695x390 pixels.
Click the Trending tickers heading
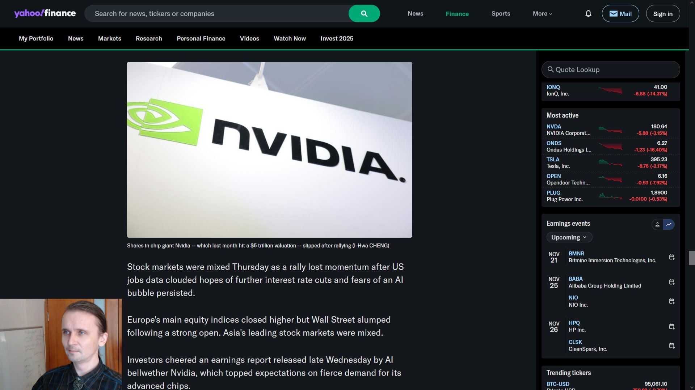569,373
